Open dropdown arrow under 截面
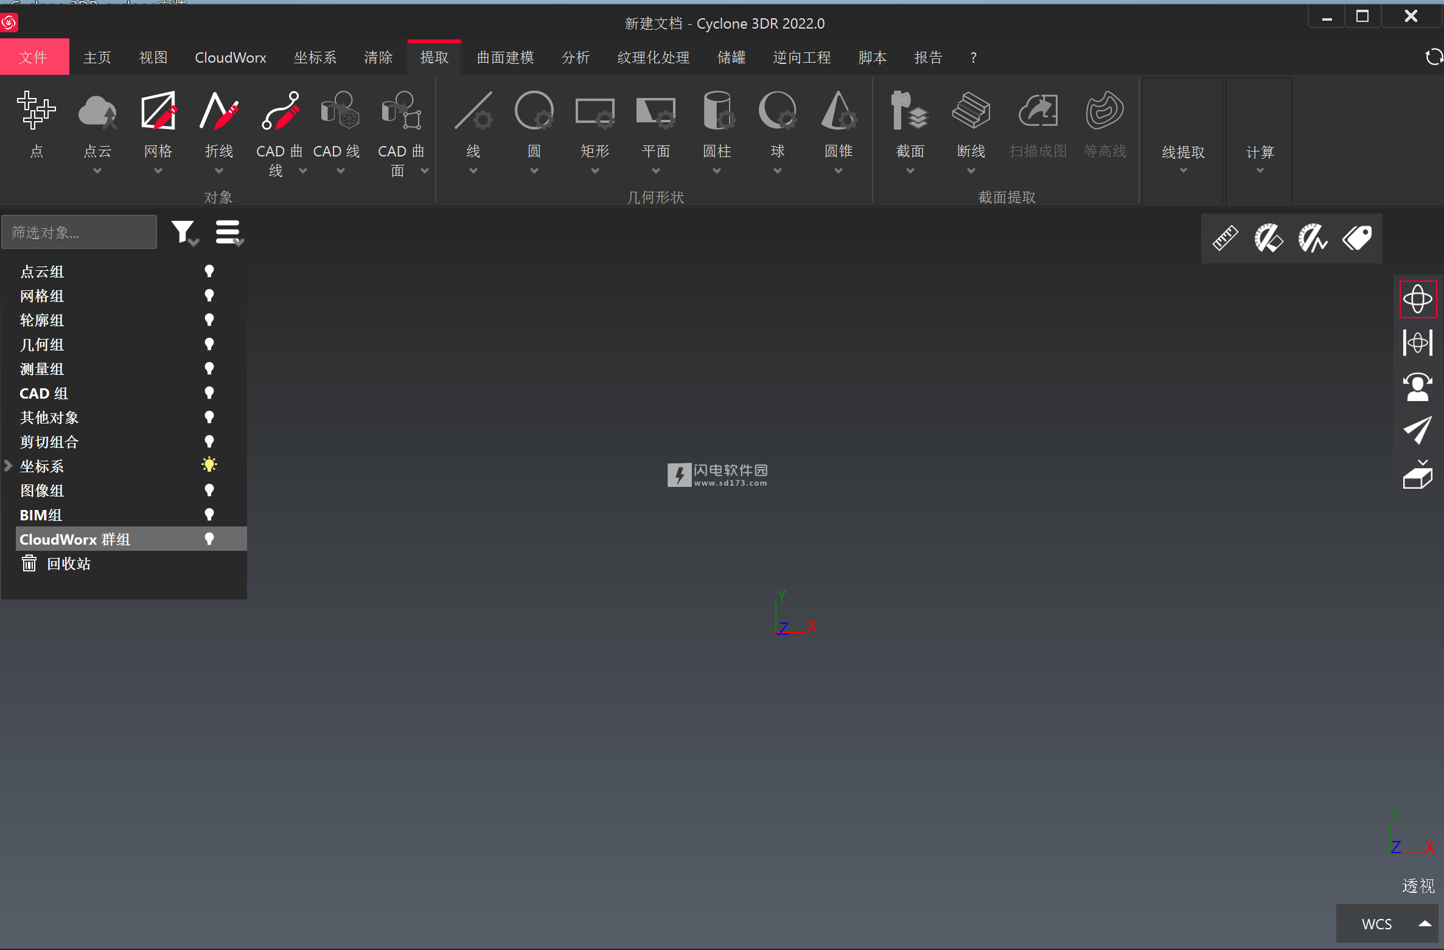 (x=910, y=171)
